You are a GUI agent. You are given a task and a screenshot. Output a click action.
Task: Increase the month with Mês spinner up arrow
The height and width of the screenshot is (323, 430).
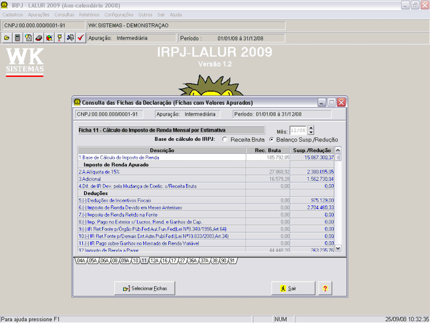[x=311, y=128]
